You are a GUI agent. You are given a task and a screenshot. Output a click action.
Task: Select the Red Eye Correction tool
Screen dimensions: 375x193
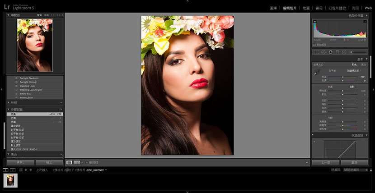[x=331, y=52]
